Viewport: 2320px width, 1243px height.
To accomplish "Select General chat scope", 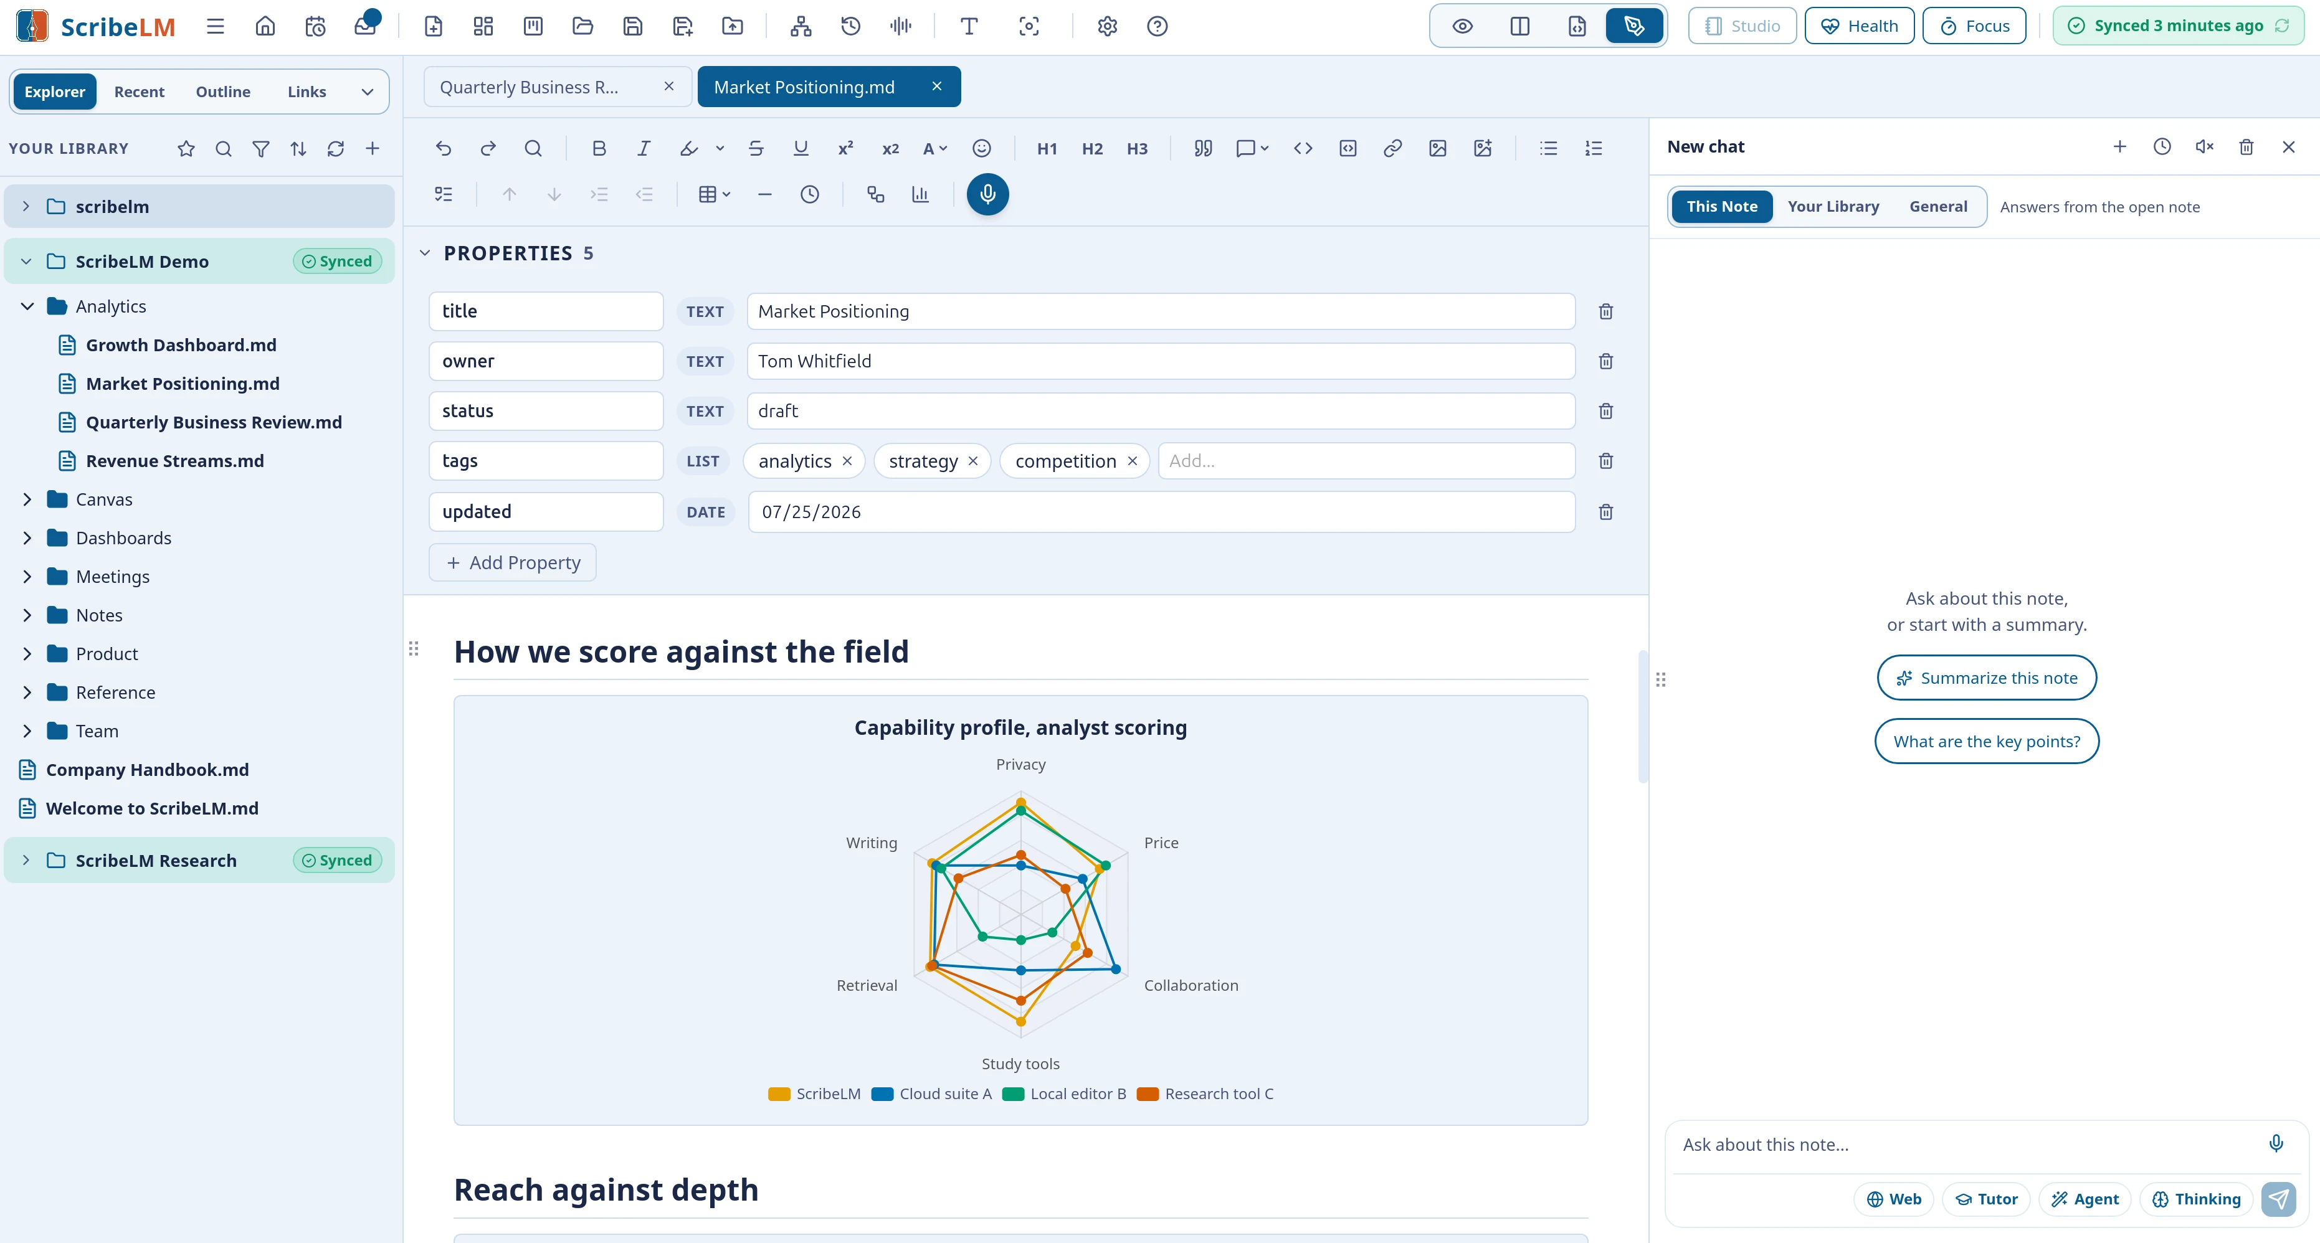I will 1938,206.
